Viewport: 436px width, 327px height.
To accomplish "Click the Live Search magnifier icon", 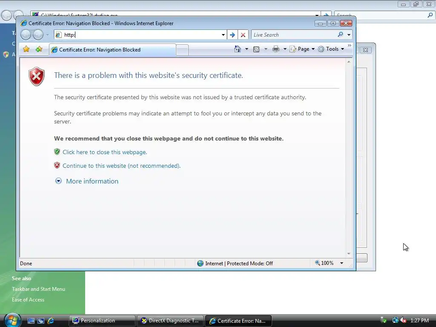I will point(340,34).
